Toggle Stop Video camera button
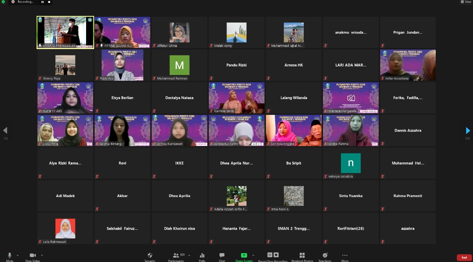 33,256
